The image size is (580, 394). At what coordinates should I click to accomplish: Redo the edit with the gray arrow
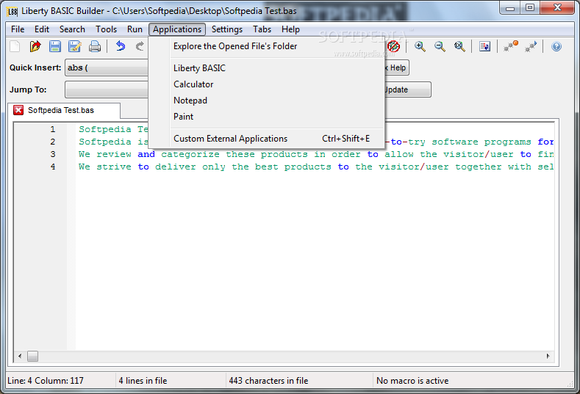(x=140, y=46)
